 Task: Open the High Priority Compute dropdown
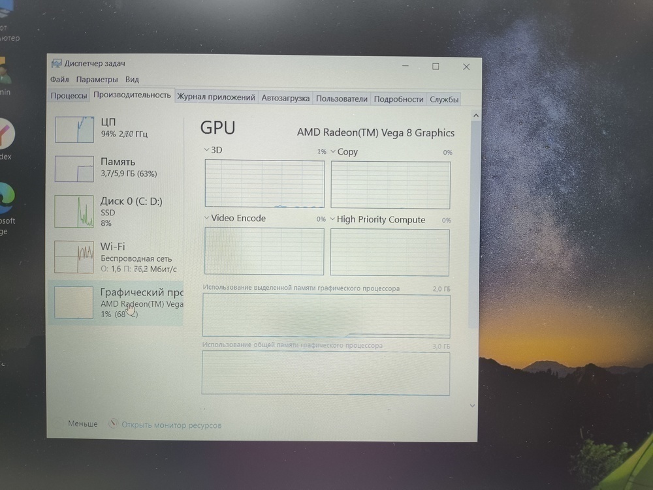[x=332, y=220]
